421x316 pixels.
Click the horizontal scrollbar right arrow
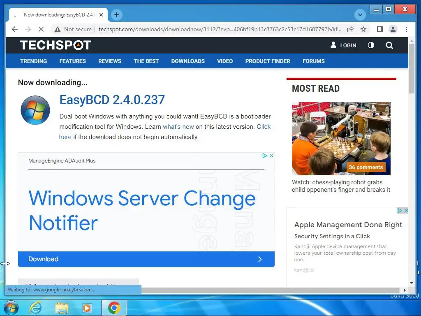[x=405, y=290]
